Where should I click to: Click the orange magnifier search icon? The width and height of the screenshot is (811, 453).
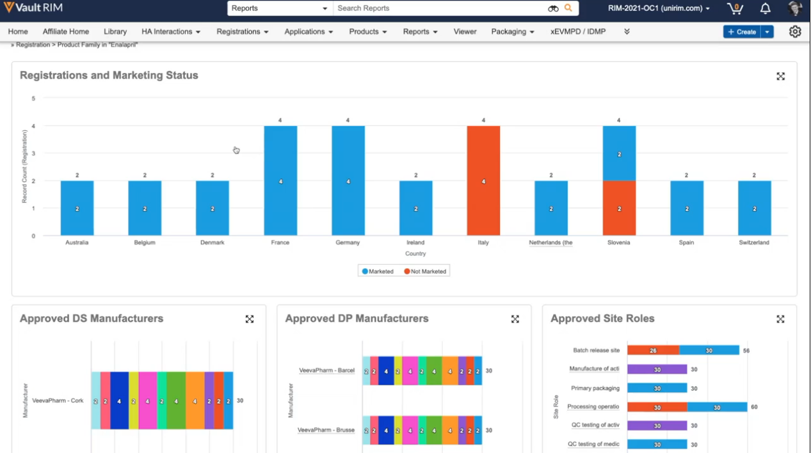(x=568, y=8)
